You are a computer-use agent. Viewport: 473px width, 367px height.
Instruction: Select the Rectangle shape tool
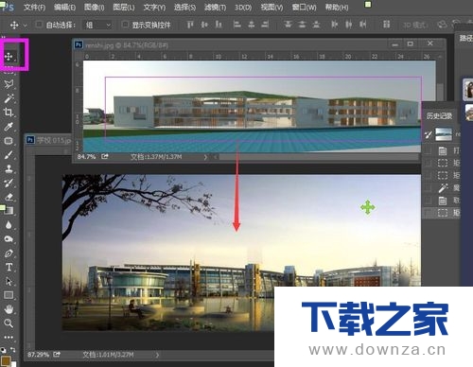[x=9, y=295]
